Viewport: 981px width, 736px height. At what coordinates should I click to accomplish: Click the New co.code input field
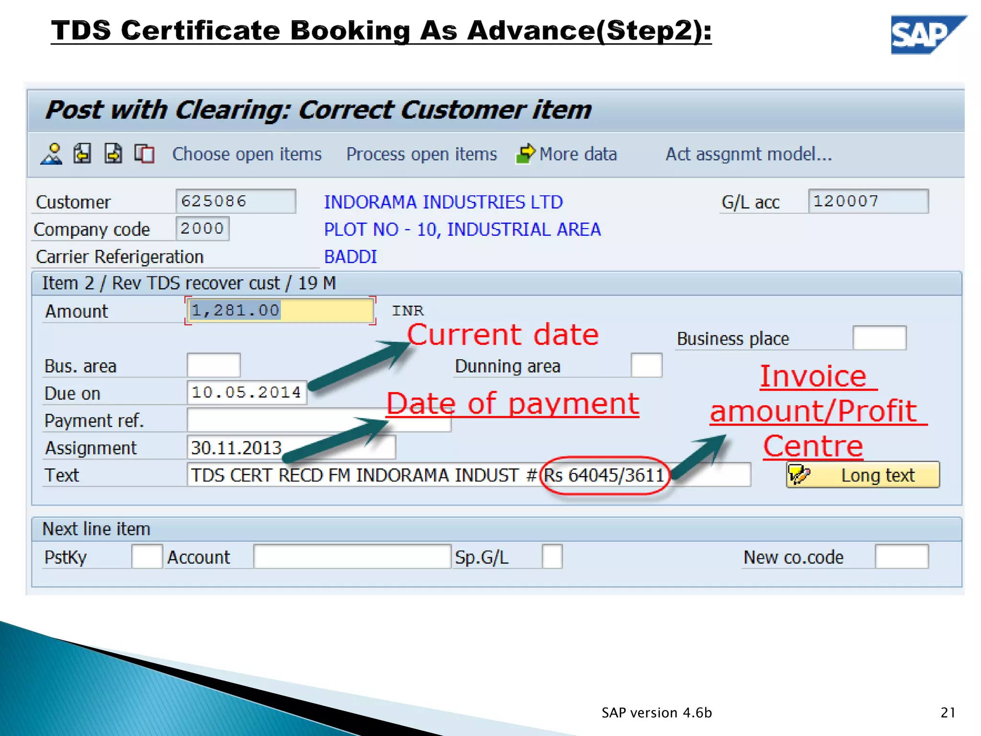coord(902,557)
